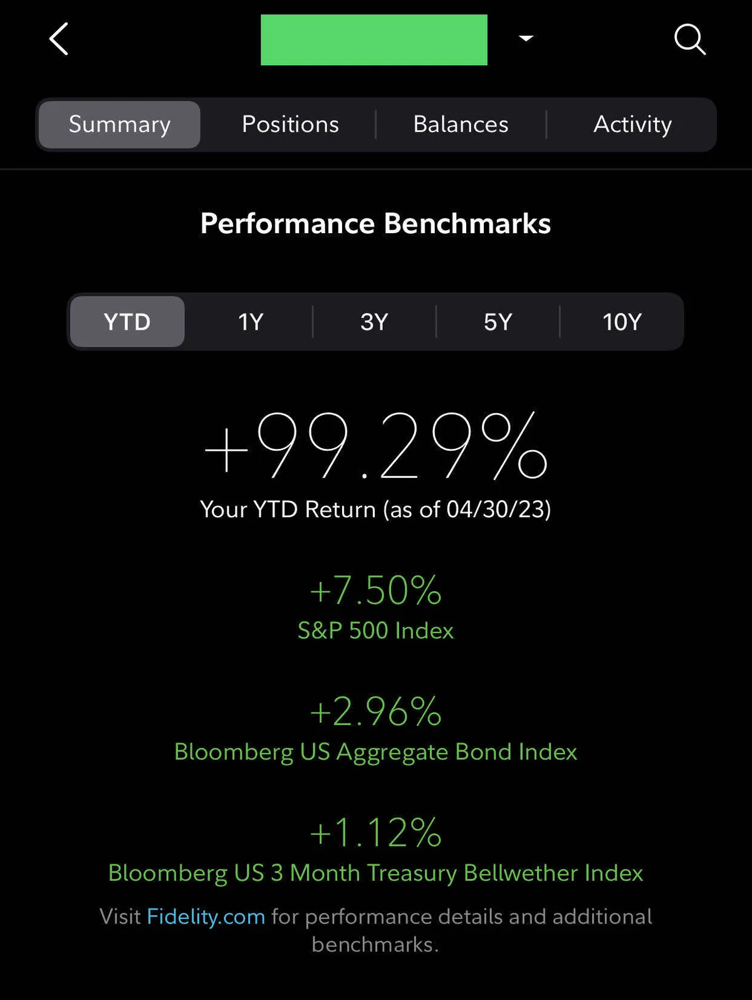
Task: Tap the Performance Benchmarks heading
Action: (375, 223)
